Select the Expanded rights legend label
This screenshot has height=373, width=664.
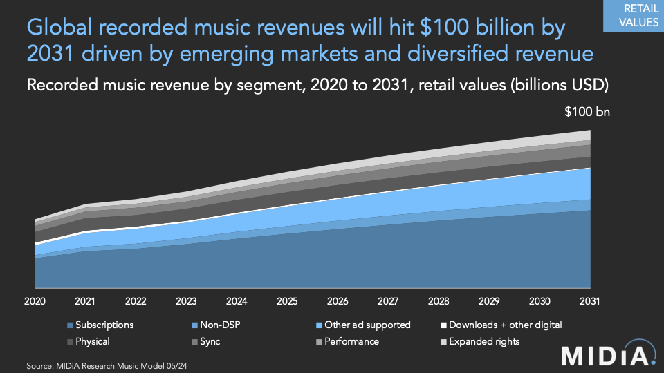click(x=484, y=341)
